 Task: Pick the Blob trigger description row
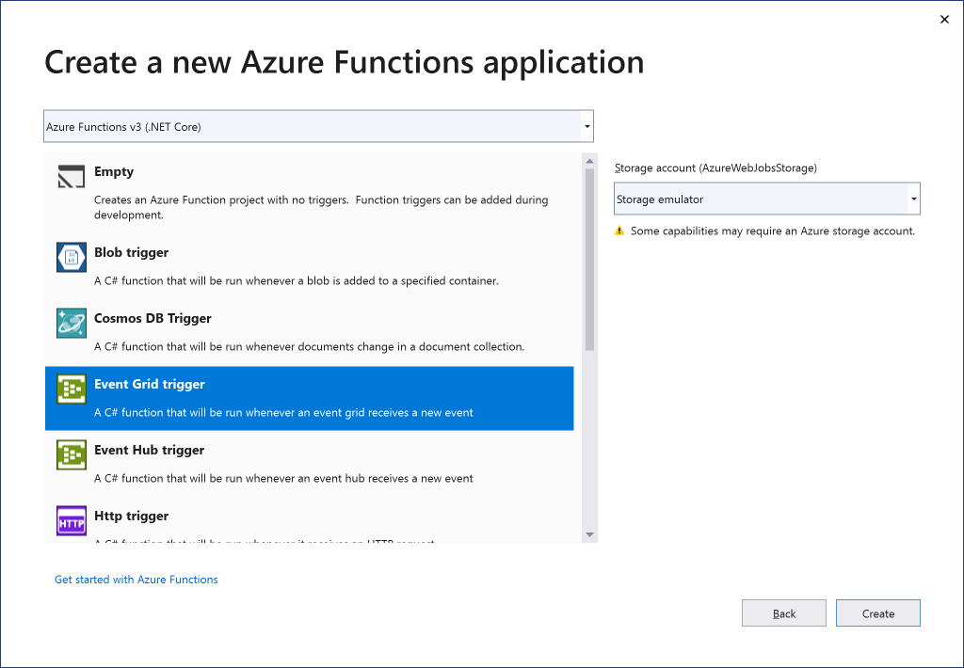[x=296, y=280]
